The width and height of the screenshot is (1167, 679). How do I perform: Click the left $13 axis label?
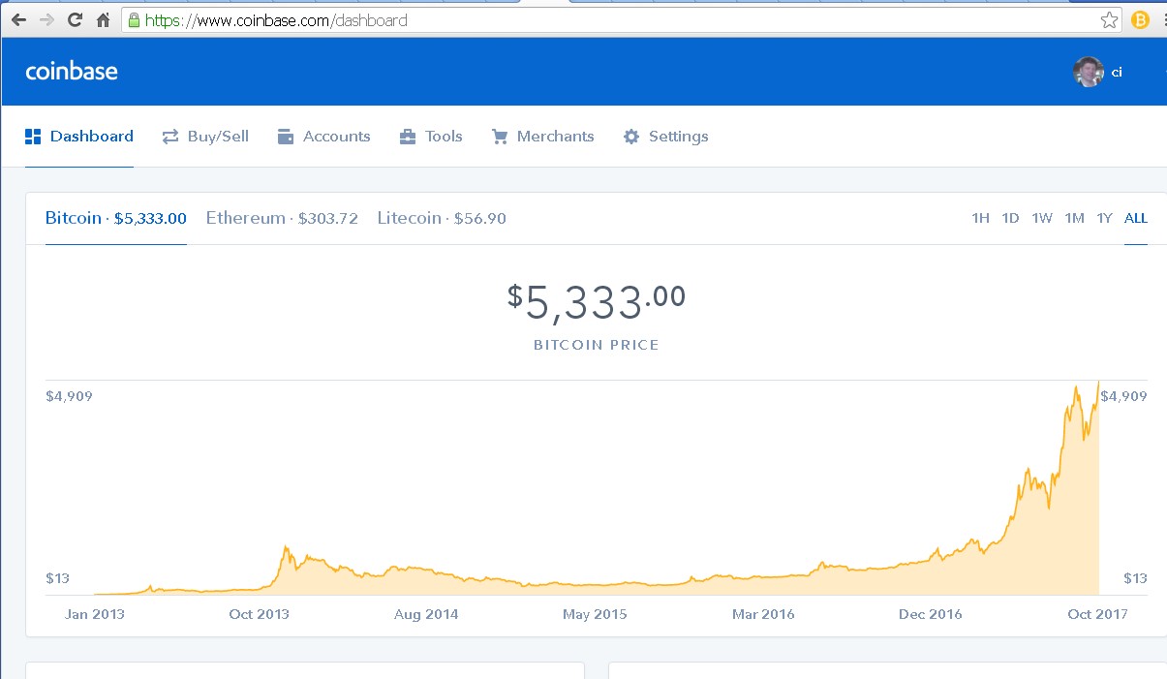[x=57, y=578]
